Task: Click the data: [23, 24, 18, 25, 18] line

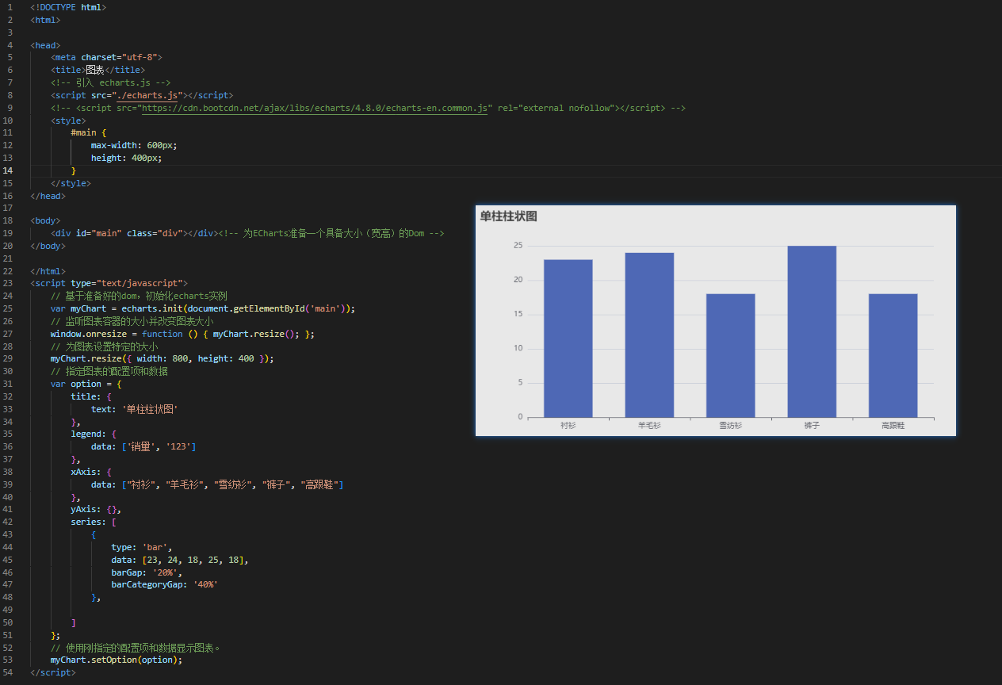Action: [x=180, y=560]
